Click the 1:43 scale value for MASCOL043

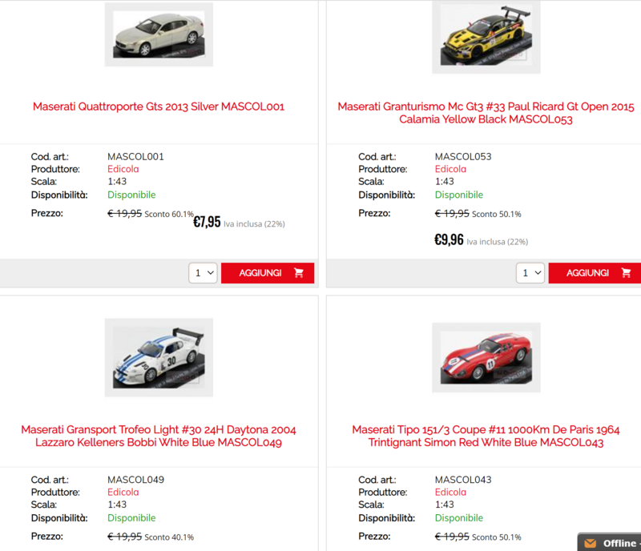pyautogui.click(x=445, y=505)
